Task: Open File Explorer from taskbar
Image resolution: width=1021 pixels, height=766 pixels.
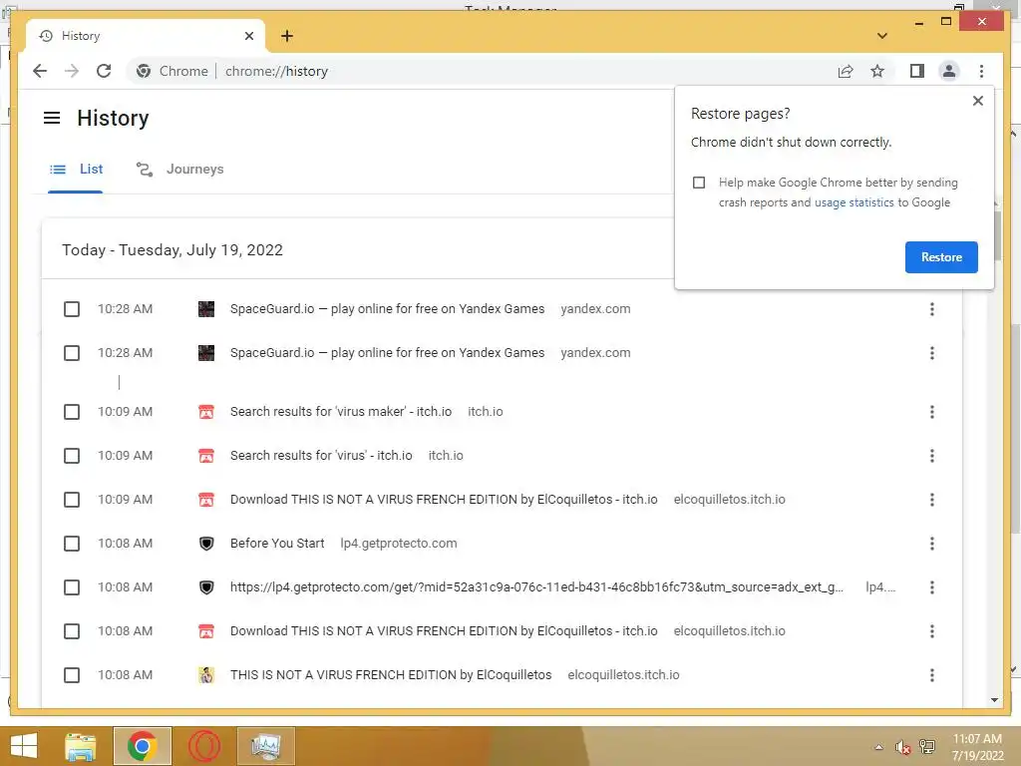Action: pos(81,746)
